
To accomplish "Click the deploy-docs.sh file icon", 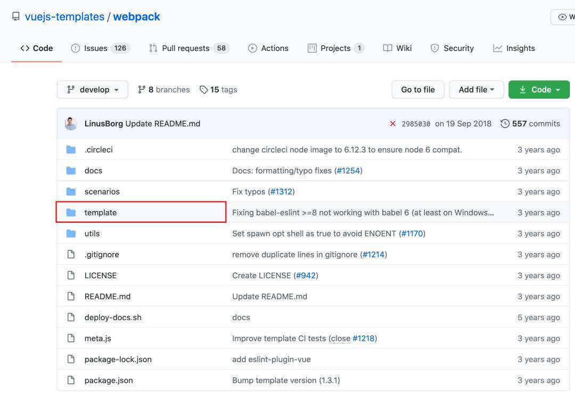I will (71, 317).
